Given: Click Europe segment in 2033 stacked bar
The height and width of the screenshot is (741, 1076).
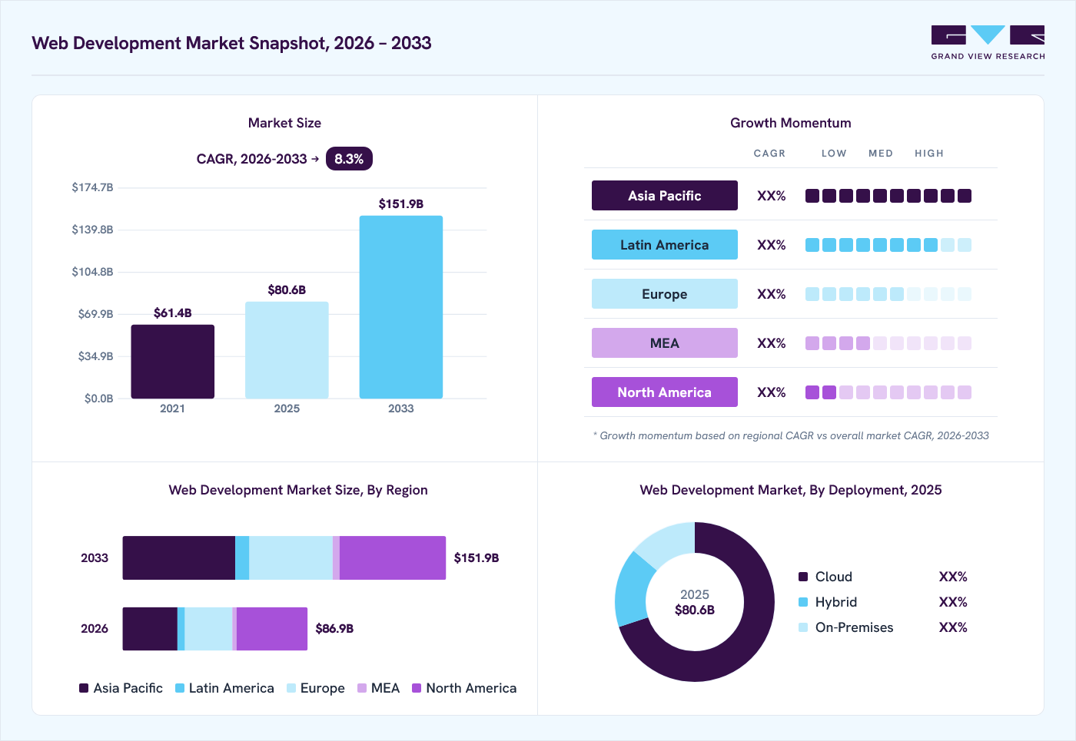Looking at the screenshot, I should 291,558.
